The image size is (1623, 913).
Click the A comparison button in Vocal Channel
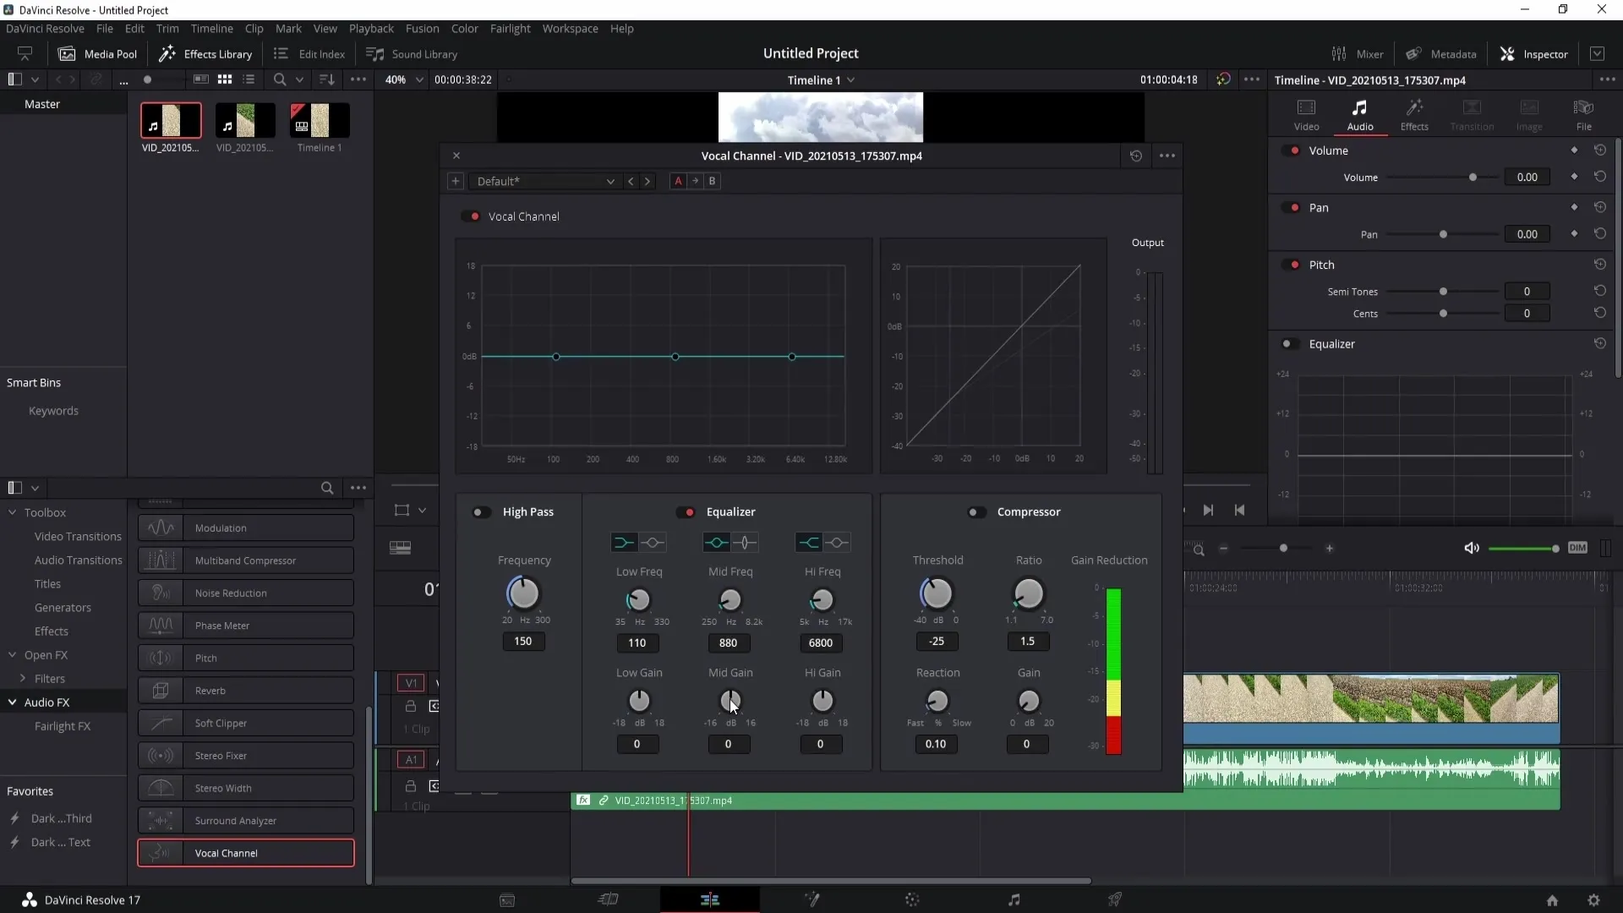point(678,181)
